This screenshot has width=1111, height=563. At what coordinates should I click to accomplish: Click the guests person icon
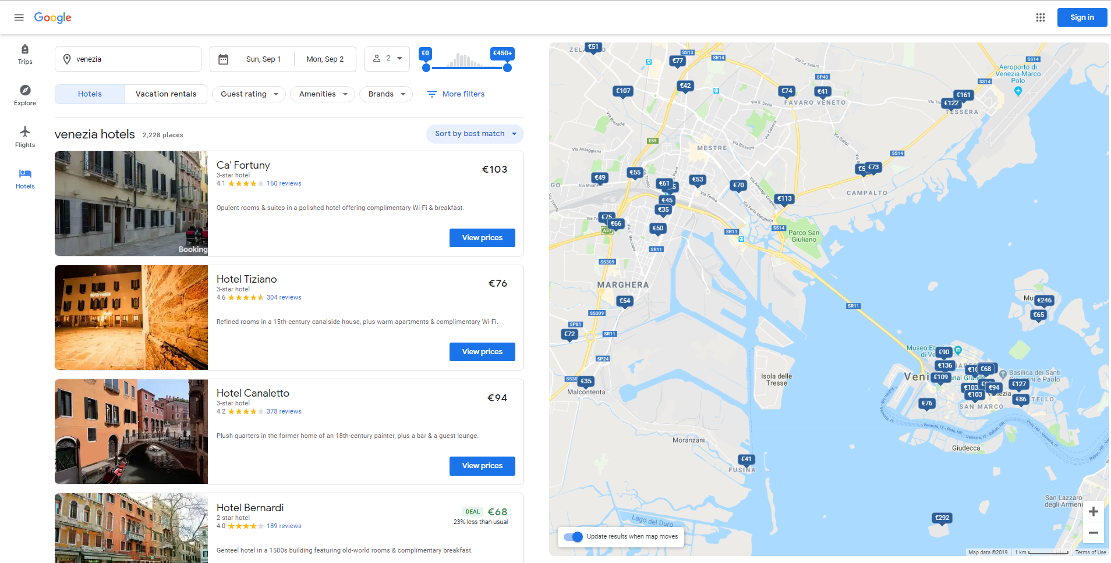377,58
